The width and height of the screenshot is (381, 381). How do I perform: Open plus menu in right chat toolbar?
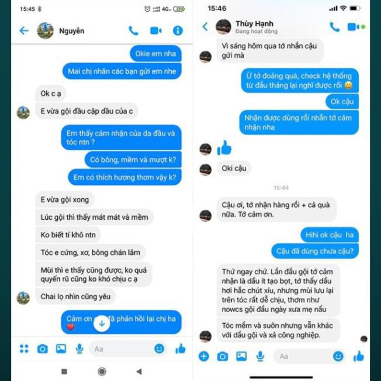tap(204, 356)
